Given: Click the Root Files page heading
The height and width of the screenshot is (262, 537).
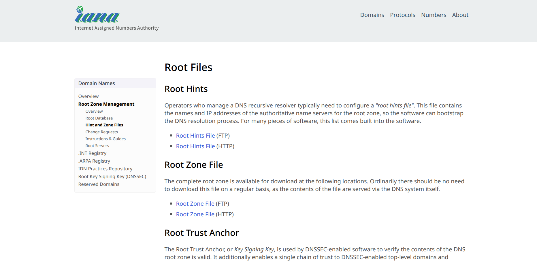Looking at the screenshot, I should pos(188,68).
